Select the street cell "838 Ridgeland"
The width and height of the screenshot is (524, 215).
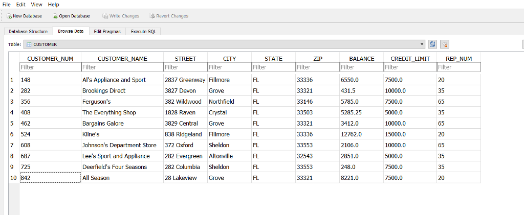coord(185,134)
